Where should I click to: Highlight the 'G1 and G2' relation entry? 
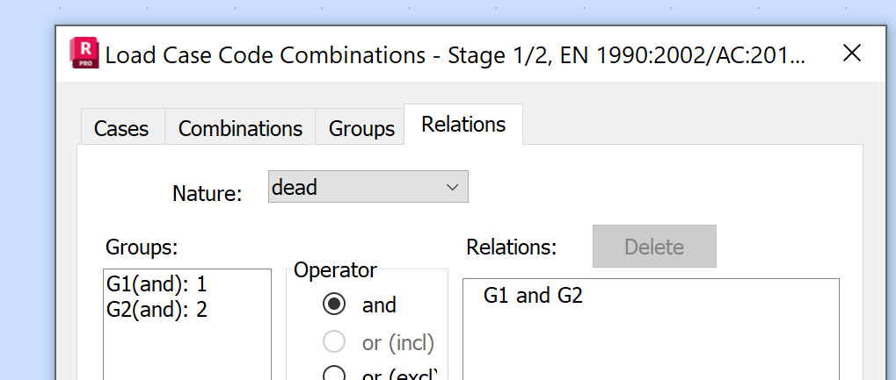tap(533, 296)
